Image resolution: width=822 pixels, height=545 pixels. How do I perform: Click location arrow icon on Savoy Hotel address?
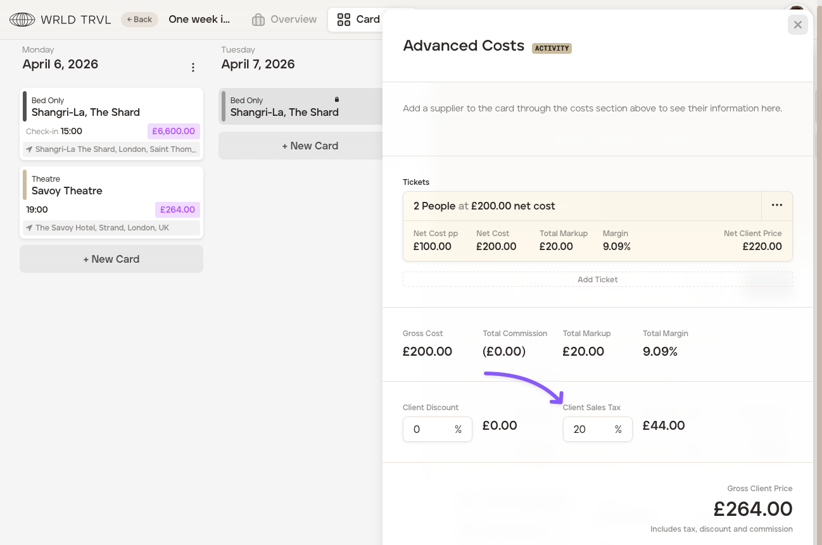point(29,228)
